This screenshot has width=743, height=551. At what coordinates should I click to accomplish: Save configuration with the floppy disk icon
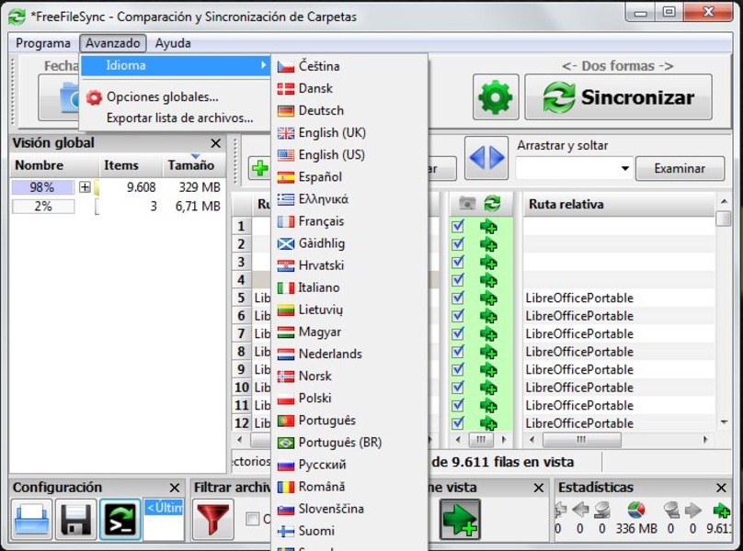pyautogui.click(x=76, y=519)
